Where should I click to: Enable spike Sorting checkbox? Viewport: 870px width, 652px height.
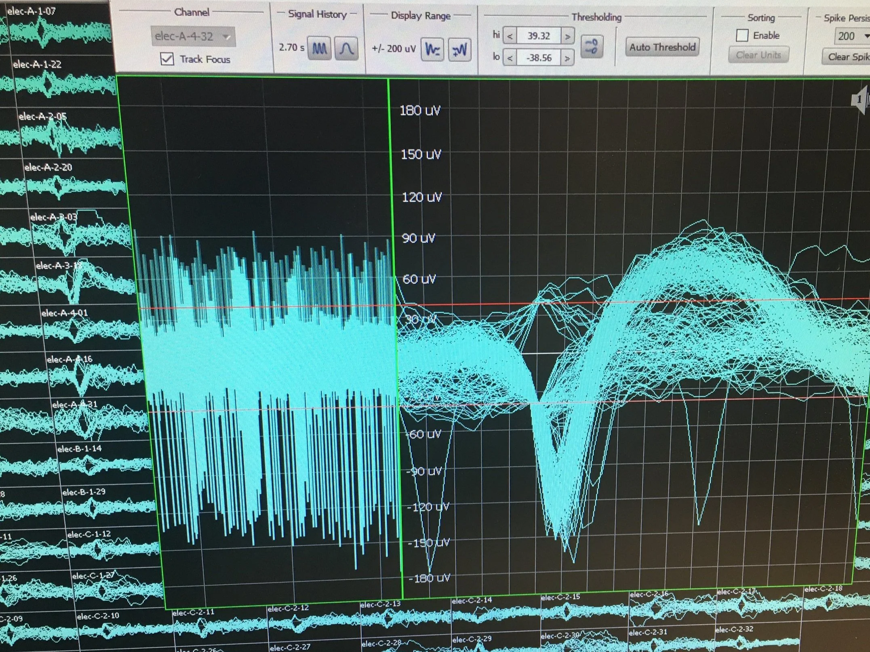coord(742,36)
